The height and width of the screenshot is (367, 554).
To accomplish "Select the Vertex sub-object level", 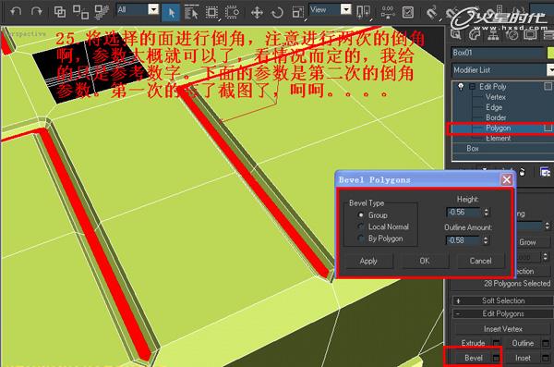I will (x=495, y=97).
